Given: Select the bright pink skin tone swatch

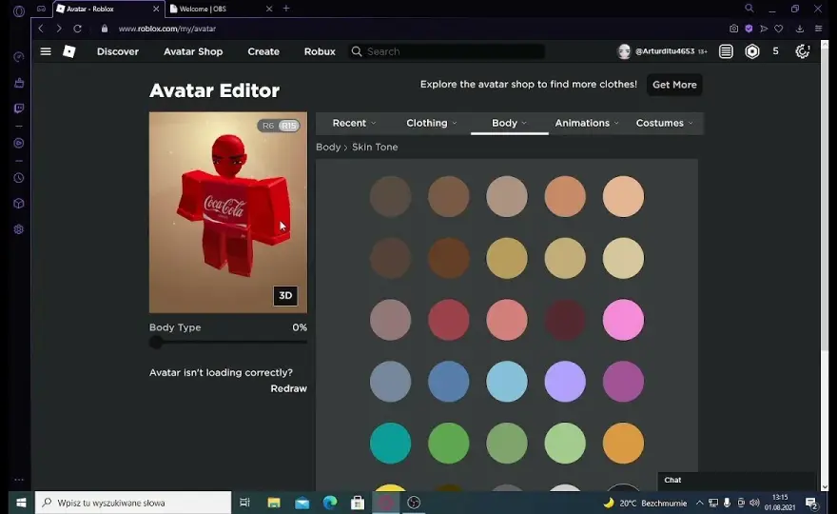Looking at the screenshot, I should click(623, 320).
